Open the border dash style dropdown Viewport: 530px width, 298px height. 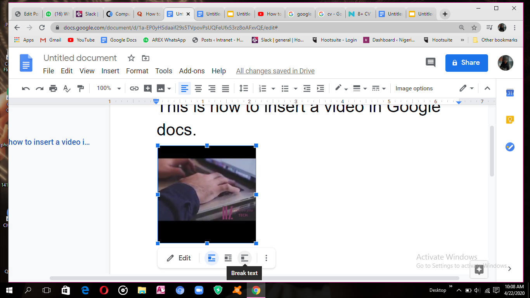[379, 88]
